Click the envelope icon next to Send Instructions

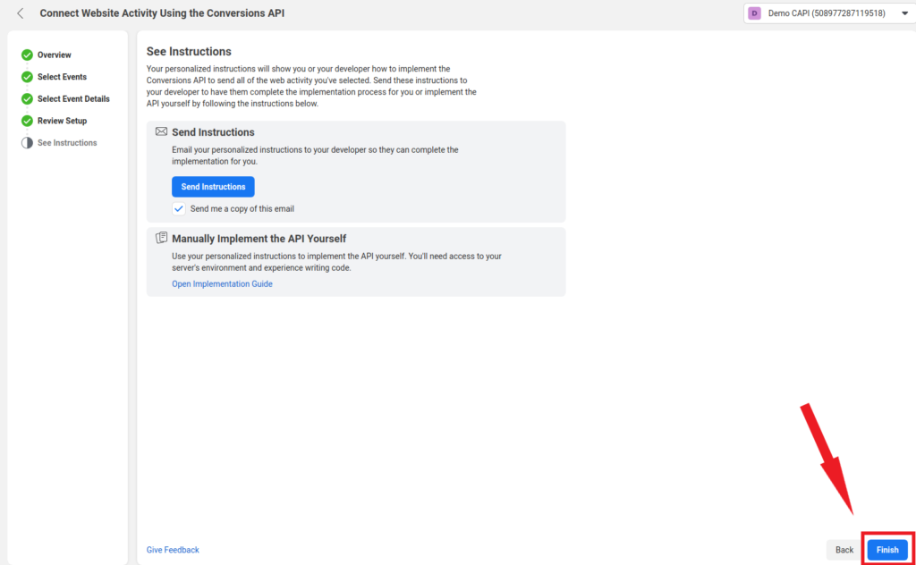pyautogui.click(x=161, y=132)
